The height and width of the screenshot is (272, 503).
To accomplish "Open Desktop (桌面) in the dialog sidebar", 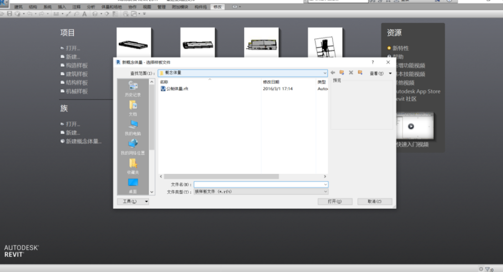I will (x=133, y=186).
